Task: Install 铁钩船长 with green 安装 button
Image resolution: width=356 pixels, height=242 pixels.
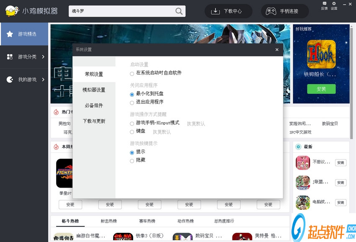Action: (x=321, y=89)
